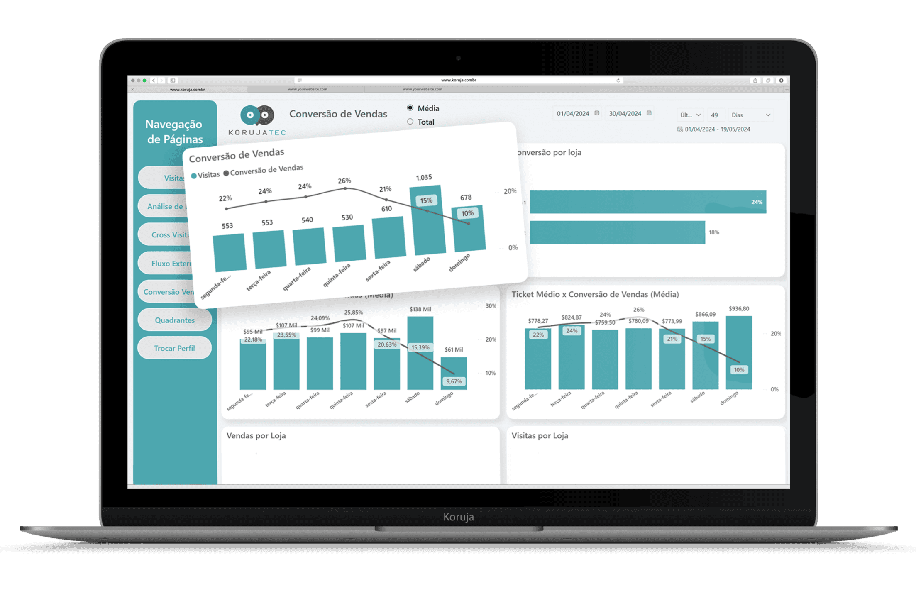This screenshot has height=591, width=916.
Task: Open the Fluxo Extern navigation button
Action: tap(165, 263)
